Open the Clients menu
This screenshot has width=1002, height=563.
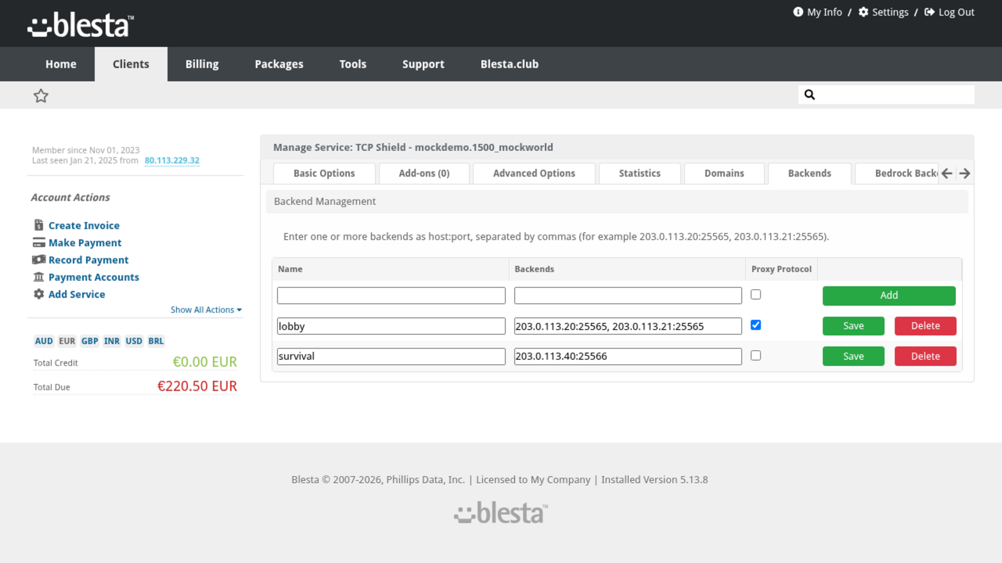[131, 64]
